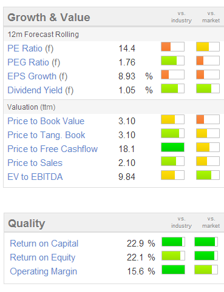This screenshot has height=292, width=224.
Task: Click PE Ratio vs. industry orange bar
Action: coord(173,47)
